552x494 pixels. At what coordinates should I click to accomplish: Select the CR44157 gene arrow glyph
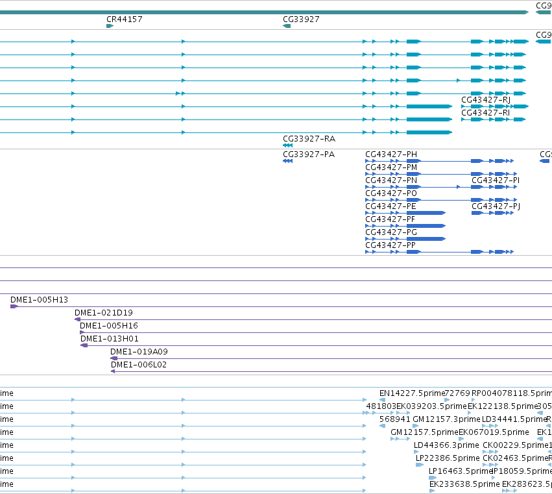(110, 26)
